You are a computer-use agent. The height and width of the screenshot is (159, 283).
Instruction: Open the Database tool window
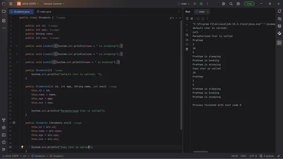point(279,26)
